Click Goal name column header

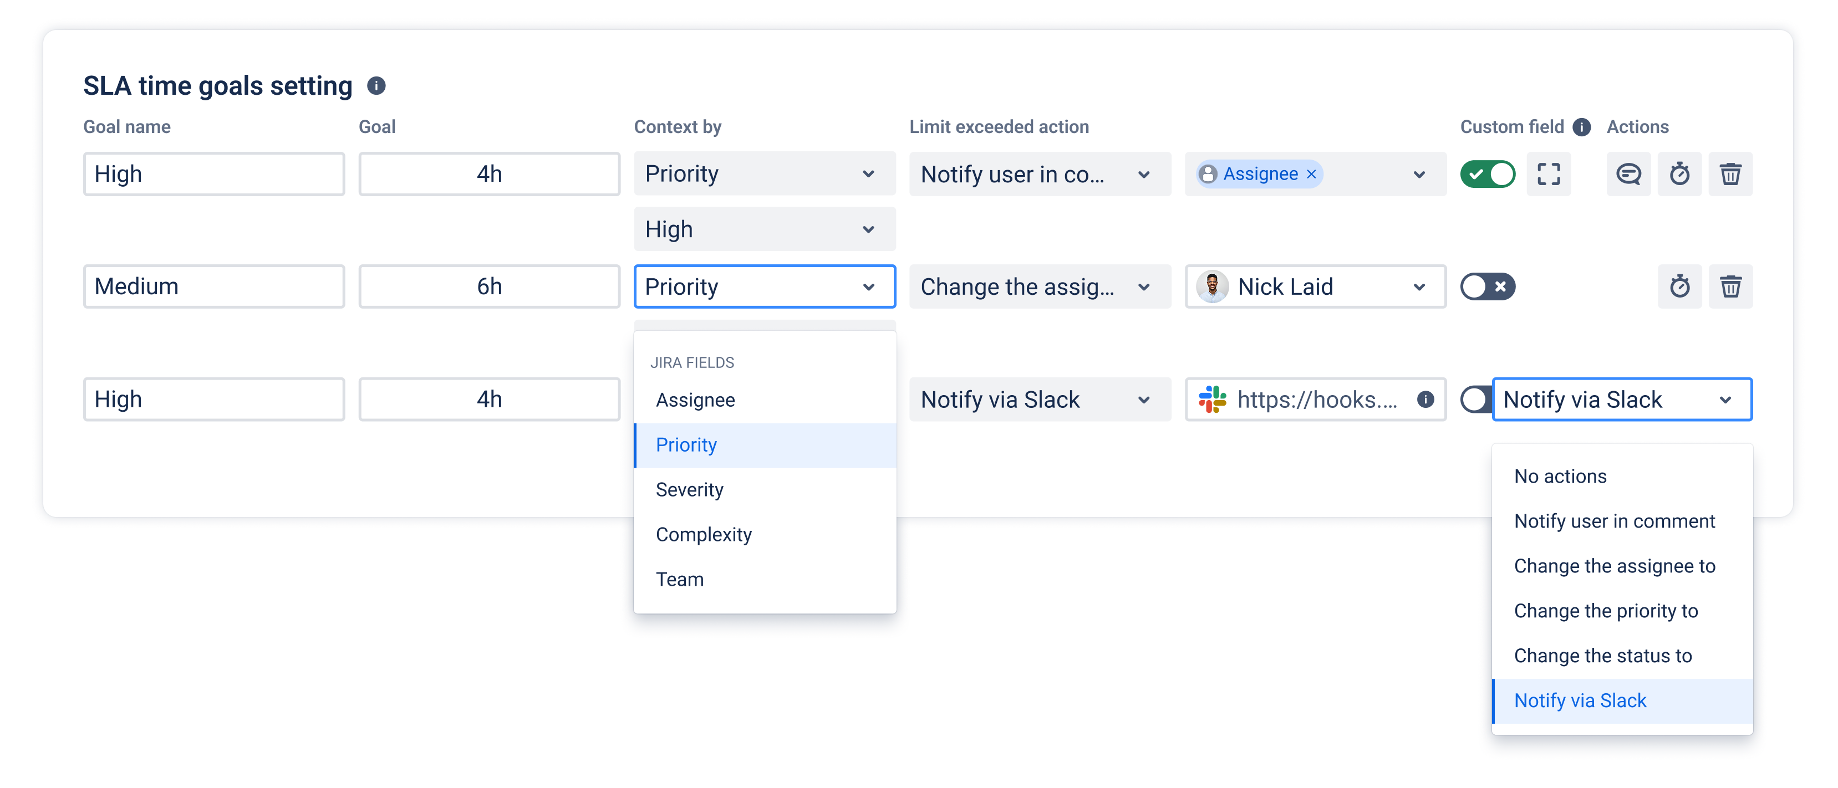[127, 127]
